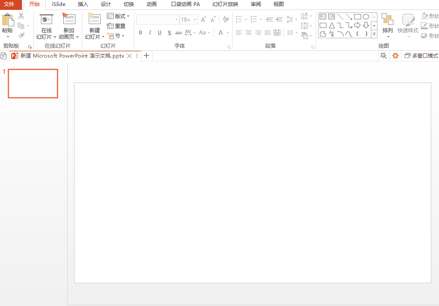Click the Decrease Font Size icon

click(x=213, y=19)
